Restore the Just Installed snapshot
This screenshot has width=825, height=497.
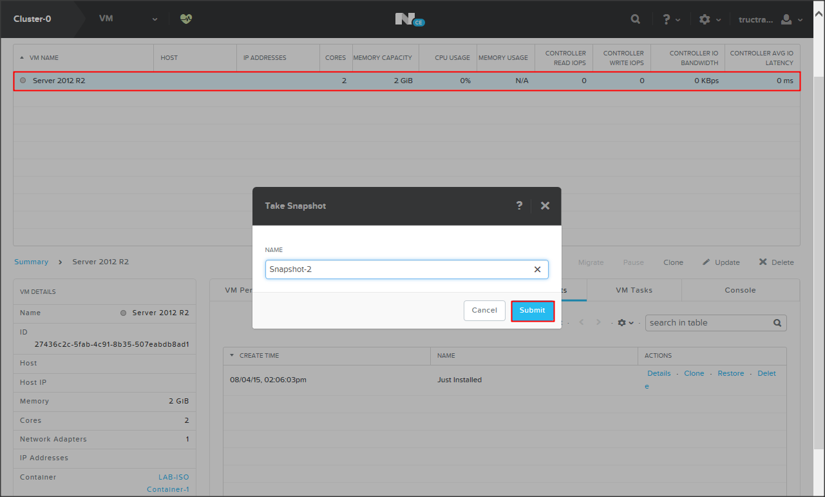click(730, 374)
